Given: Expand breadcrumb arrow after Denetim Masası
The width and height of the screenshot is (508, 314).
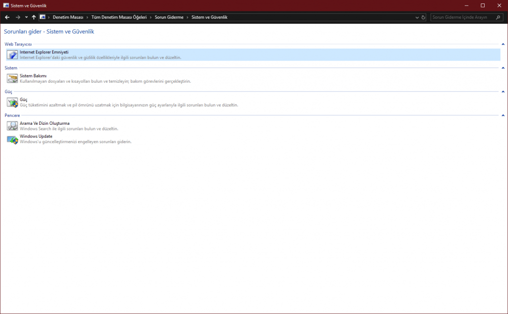Looking at the screenshot, I should 87,17.
